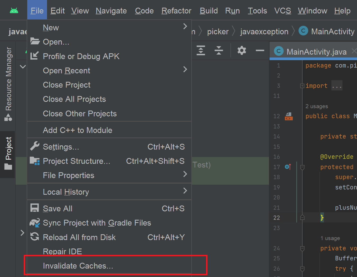Expand the collapsed project tree node chevron
Screen dimensions: 357x277
[x=22, y=233]
